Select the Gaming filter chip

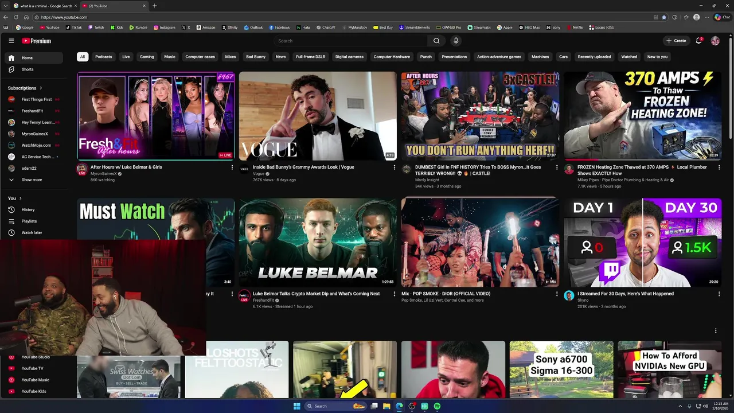tap(147, 57)
